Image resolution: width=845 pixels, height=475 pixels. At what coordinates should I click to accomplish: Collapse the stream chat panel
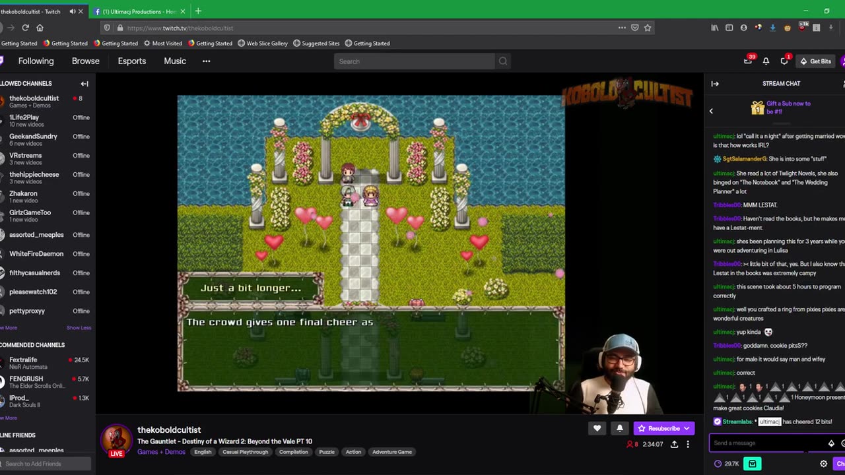tap(715, 84)
